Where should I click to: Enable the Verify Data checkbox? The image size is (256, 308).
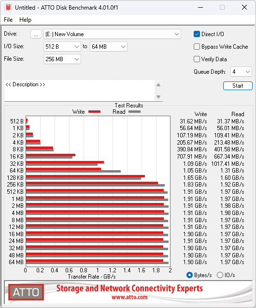coord(197,59)
